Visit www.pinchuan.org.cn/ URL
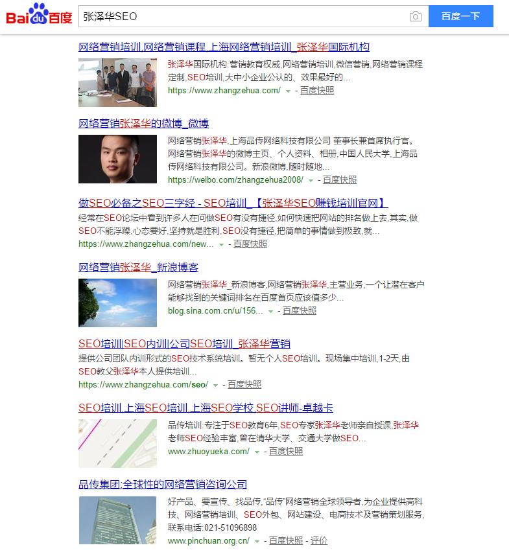509x554 pixels. [209, 541]
